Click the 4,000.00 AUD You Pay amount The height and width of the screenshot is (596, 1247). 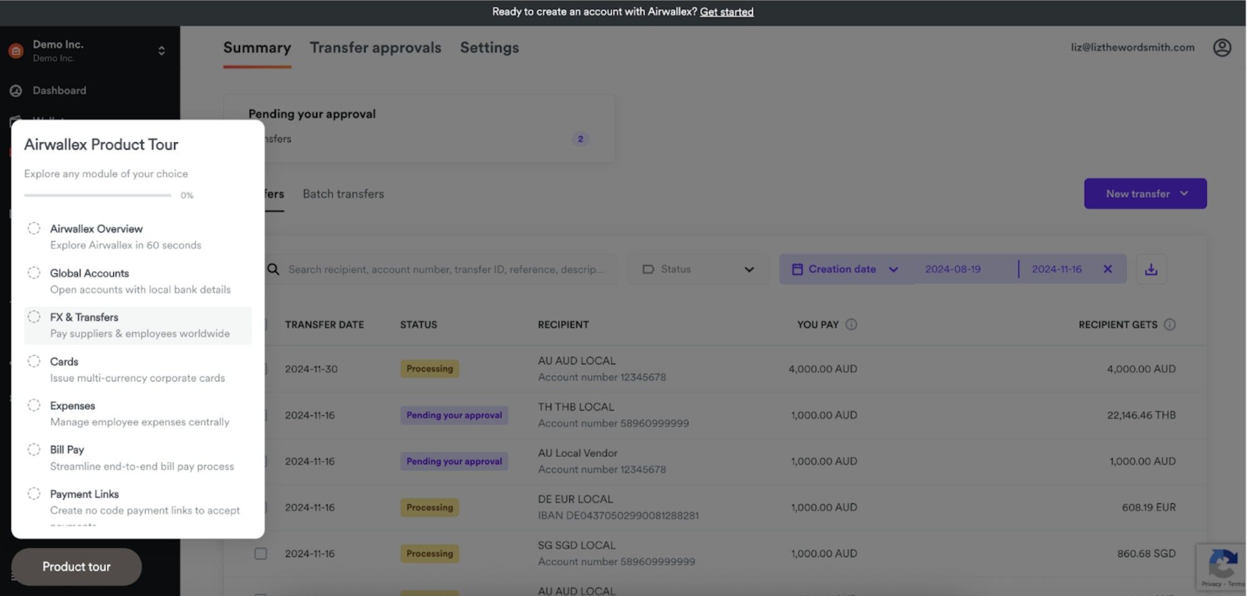pyautogui.click(x=822, y=369)
